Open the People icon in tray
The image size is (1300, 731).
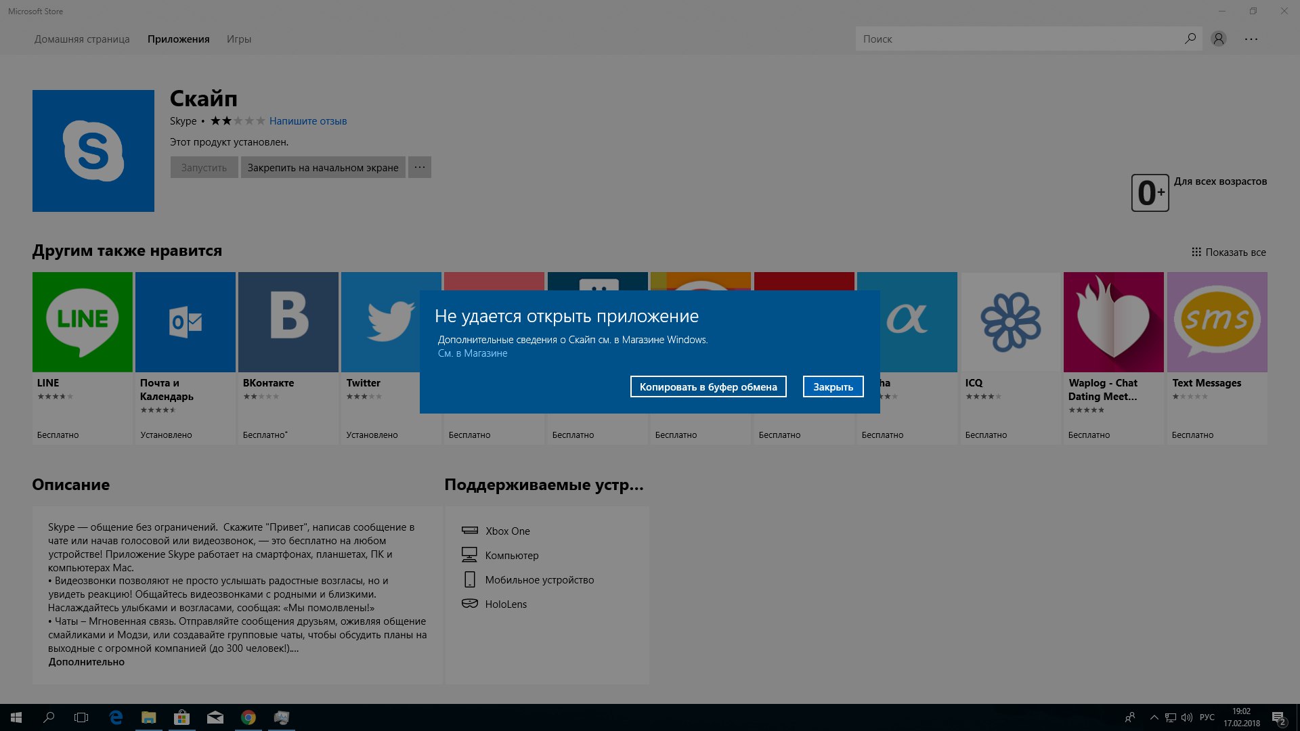1130,717
